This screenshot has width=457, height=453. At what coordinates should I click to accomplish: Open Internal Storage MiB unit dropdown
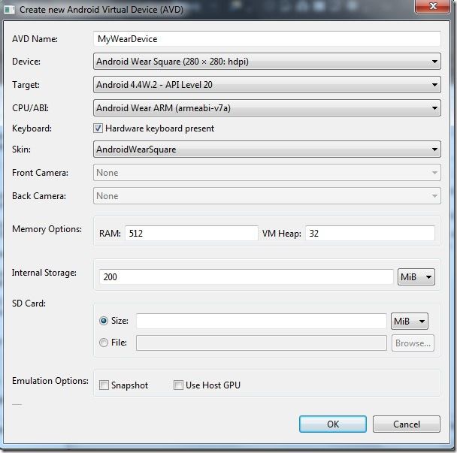coord(416,276)
